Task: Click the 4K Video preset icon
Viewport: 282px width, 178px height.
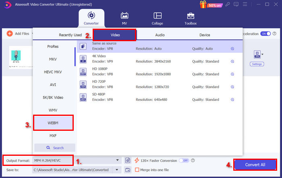Action: tap(83, 59)
